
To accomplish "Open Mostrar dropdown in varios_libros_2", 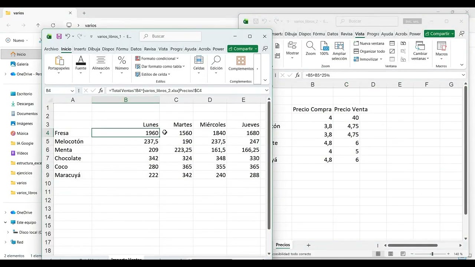I will pyautogui.click(x=292, y=50).
